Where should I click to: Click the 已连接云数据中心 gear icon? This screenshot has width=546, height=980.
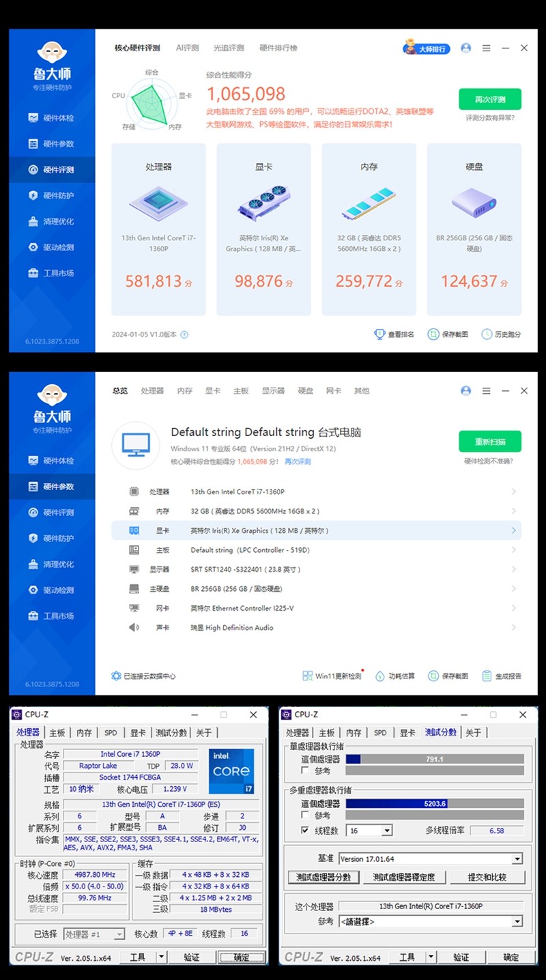coord(116,676)
